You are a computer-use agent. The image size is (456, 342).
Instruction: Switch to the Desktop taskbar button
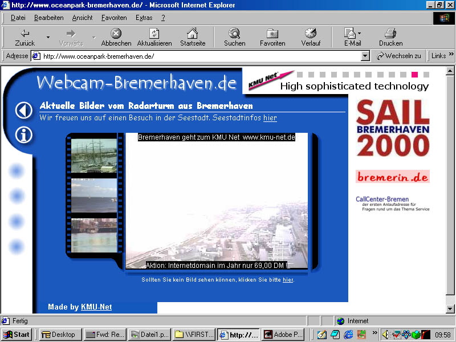[x=60, y=335]
